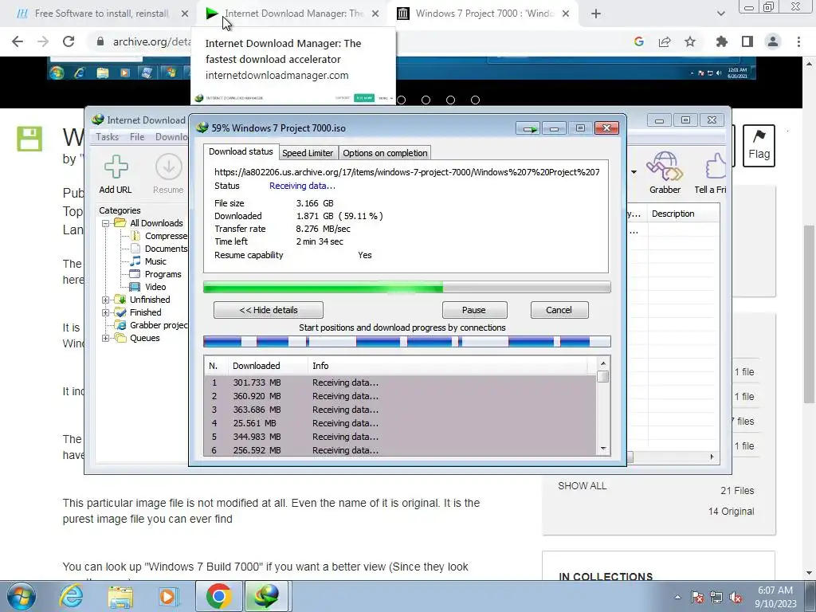
Task: Open Windows Explorer from taskbar
Action: 120,596
